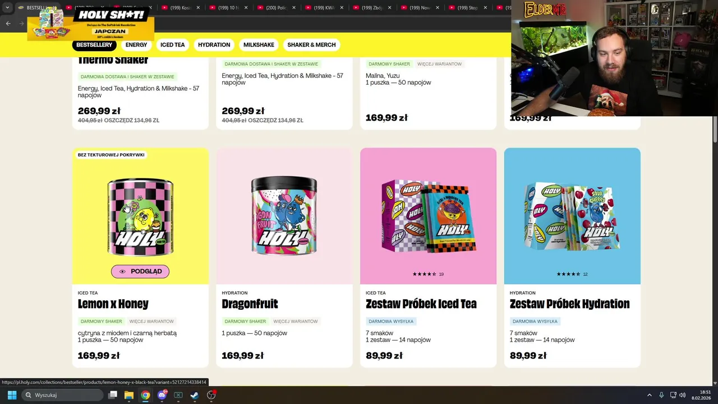Image resolution: width=718 pixels, height=404 pixels.
Task: Select the ICED TEA category filter
Action: click(x=172, y=45)
